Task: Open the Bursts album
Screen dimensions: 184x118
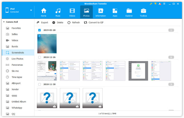Action: click(18, 46)
